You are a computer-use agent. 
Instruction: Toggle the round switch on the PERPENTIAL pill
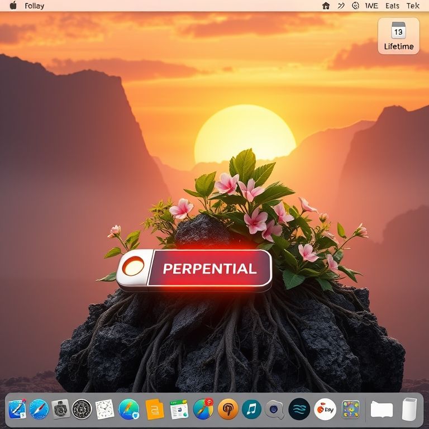click(133, 267)
